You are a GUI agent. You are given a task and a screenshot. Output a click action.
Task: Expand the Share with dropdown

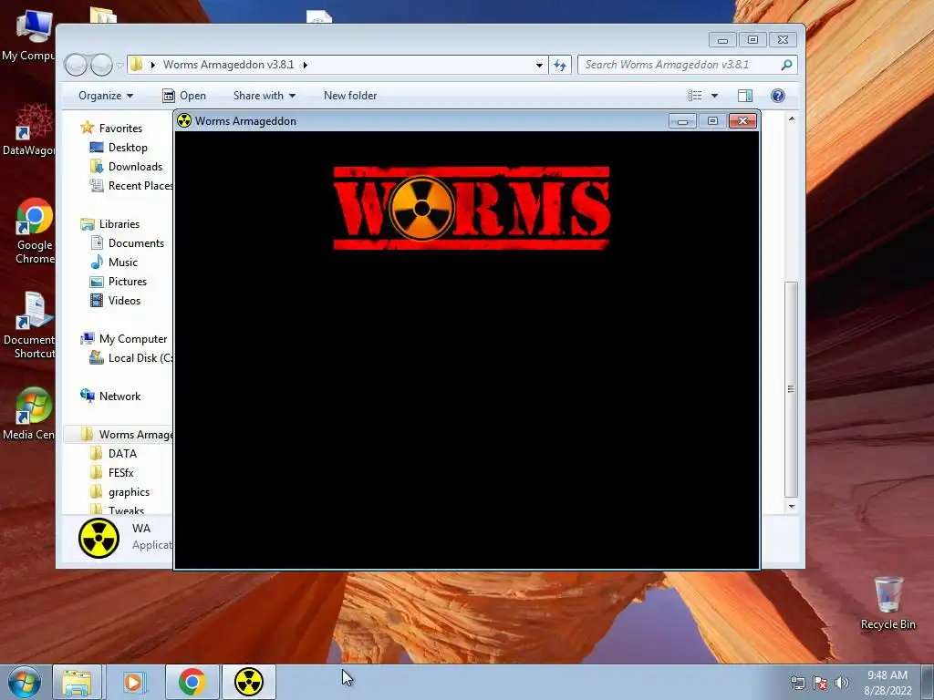(x=264, y=95)
